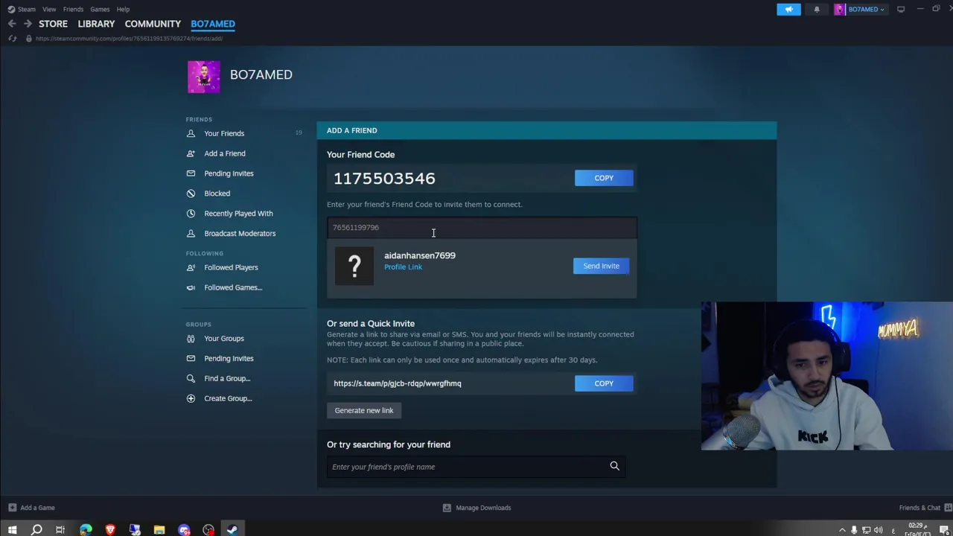Click the Find a Group magnifier icon

[191, 379]
